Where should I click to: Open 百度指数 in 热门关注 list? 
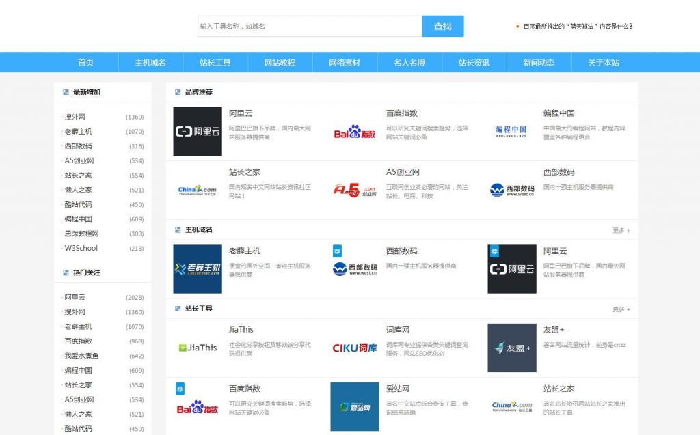[78, 341]
